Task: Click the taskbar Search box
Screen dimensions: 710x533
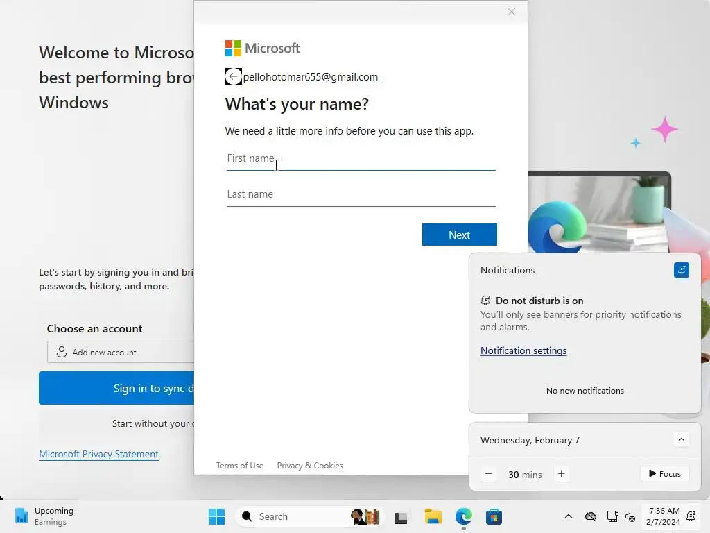Action: click(309, 516)
